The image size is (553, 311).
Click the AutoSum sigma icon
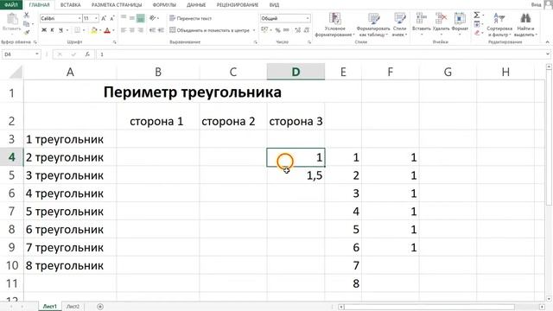coord(476,16)
